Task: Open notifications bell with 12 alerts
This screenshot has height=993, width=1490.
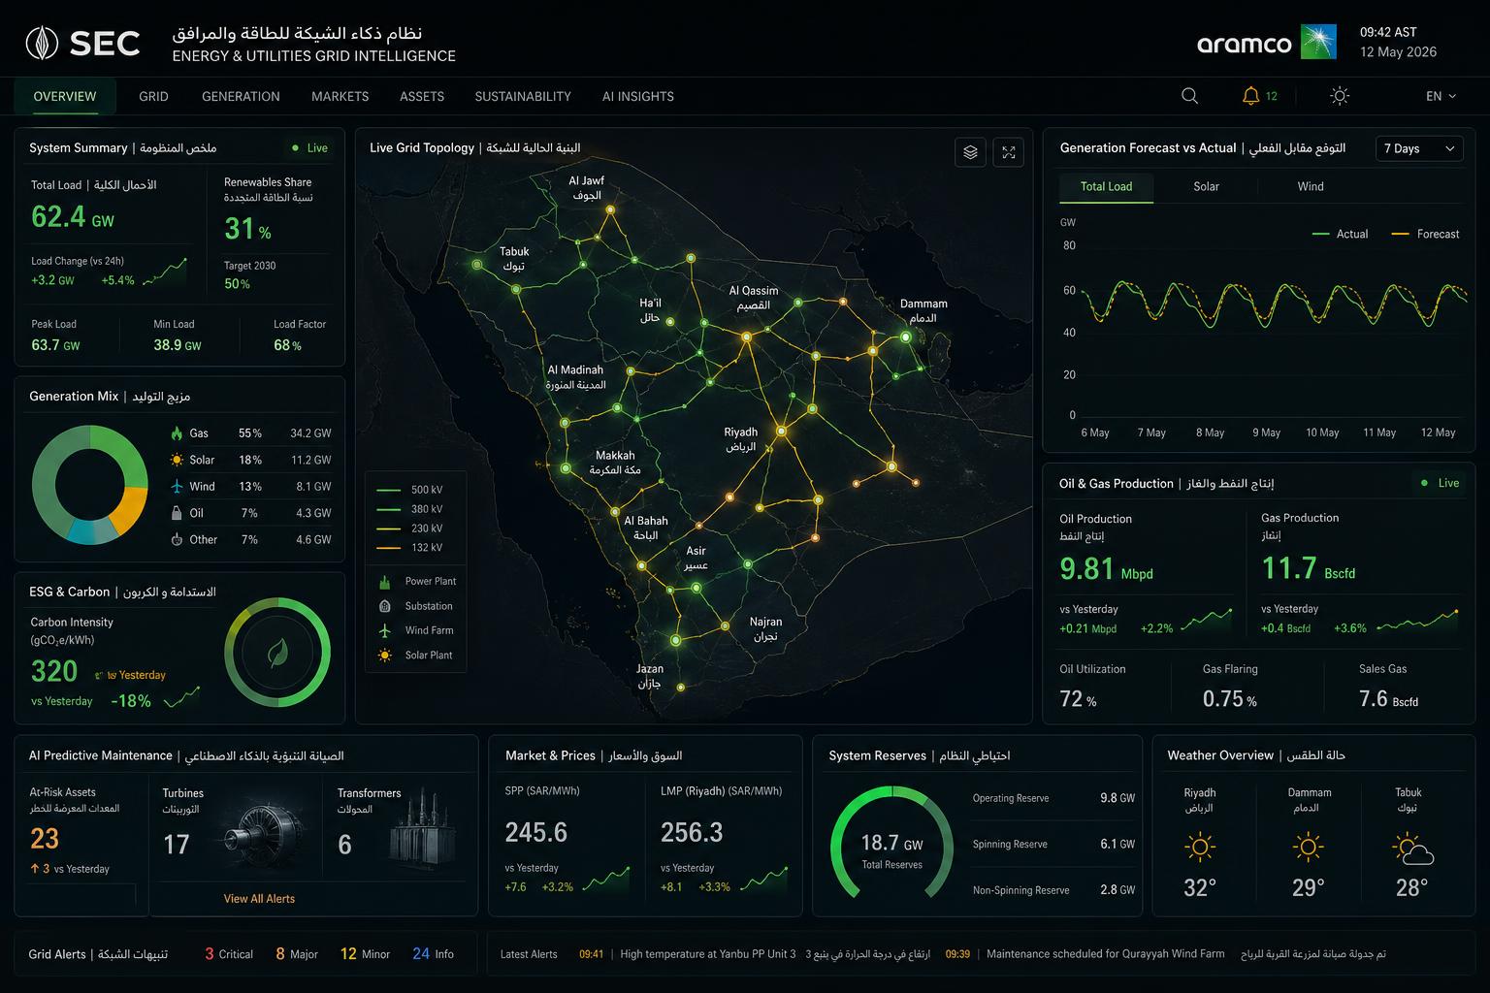Action: tap(1260, 96)
